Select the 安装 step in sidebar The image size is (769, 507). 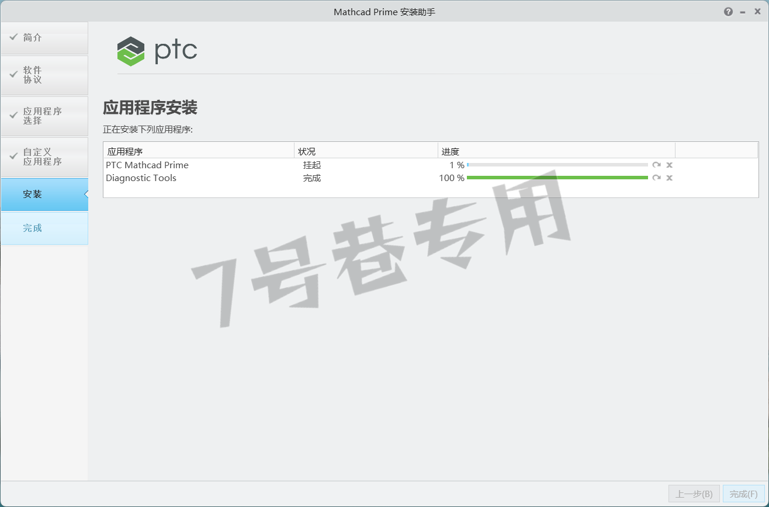tap(44, 195)
